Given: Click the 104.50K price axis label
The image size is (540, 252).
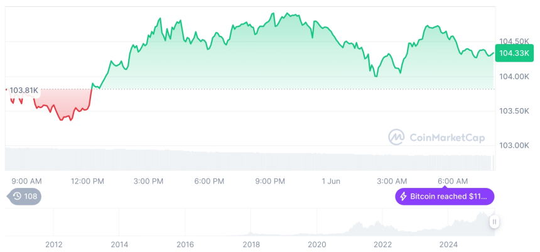Looking at the screenshot, I should coord(514,43).
